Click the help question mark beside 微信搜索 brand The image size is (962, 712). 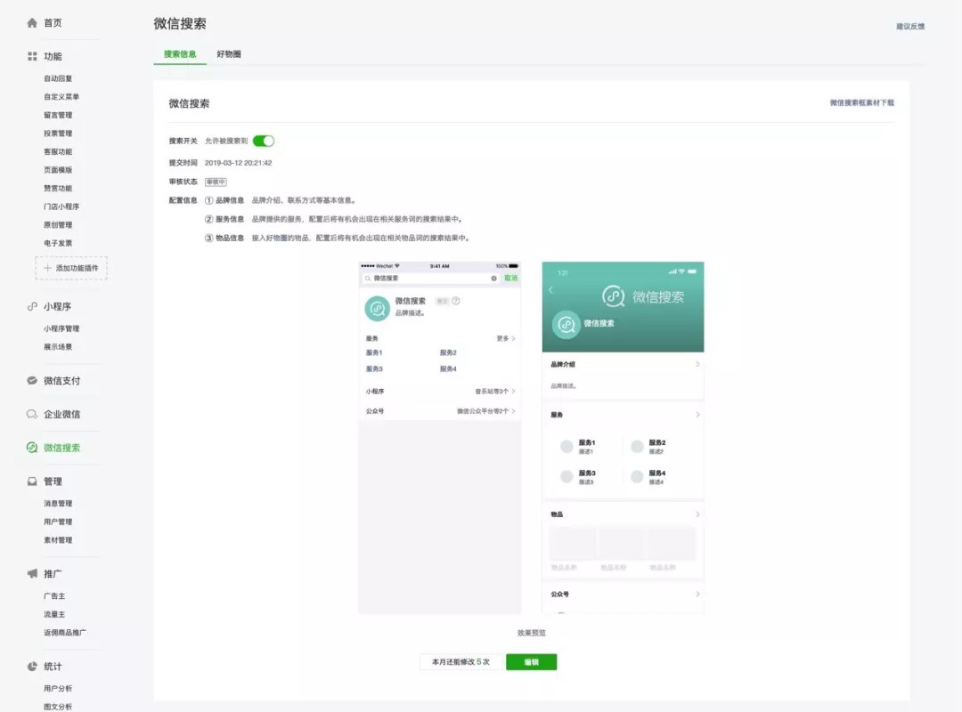pos(456,301)
